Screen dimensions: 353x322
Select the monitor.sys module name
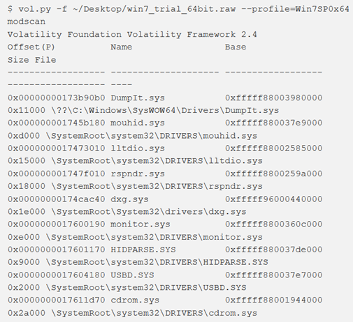[141, 224]
